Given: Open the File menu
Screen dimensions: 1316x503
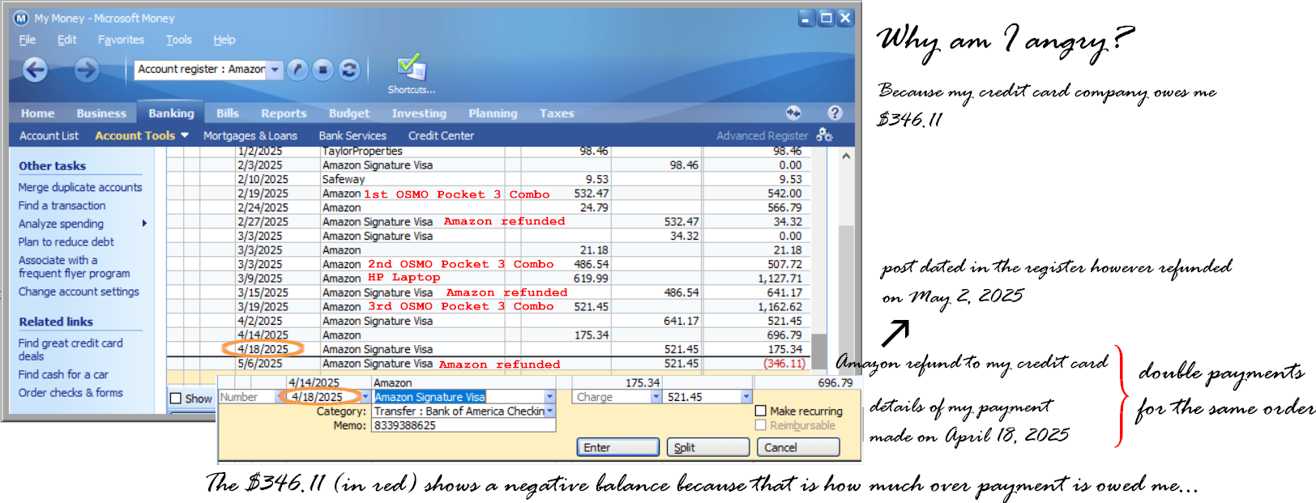Looking at the screenshot, I should [x=27, y=40].
